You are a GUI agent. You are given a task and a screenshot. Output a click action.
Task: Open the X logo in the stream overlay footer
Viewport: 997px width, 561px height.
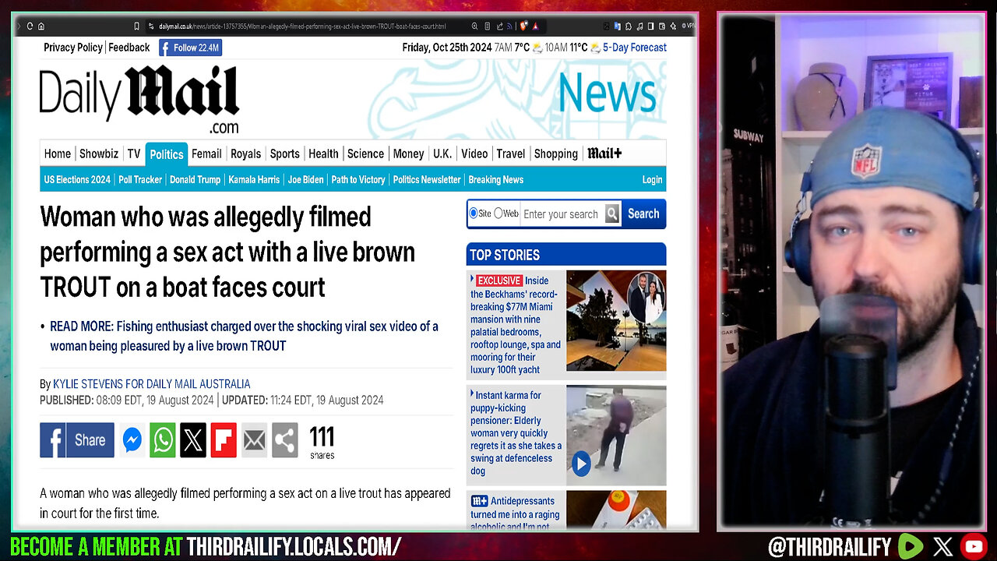942,546
